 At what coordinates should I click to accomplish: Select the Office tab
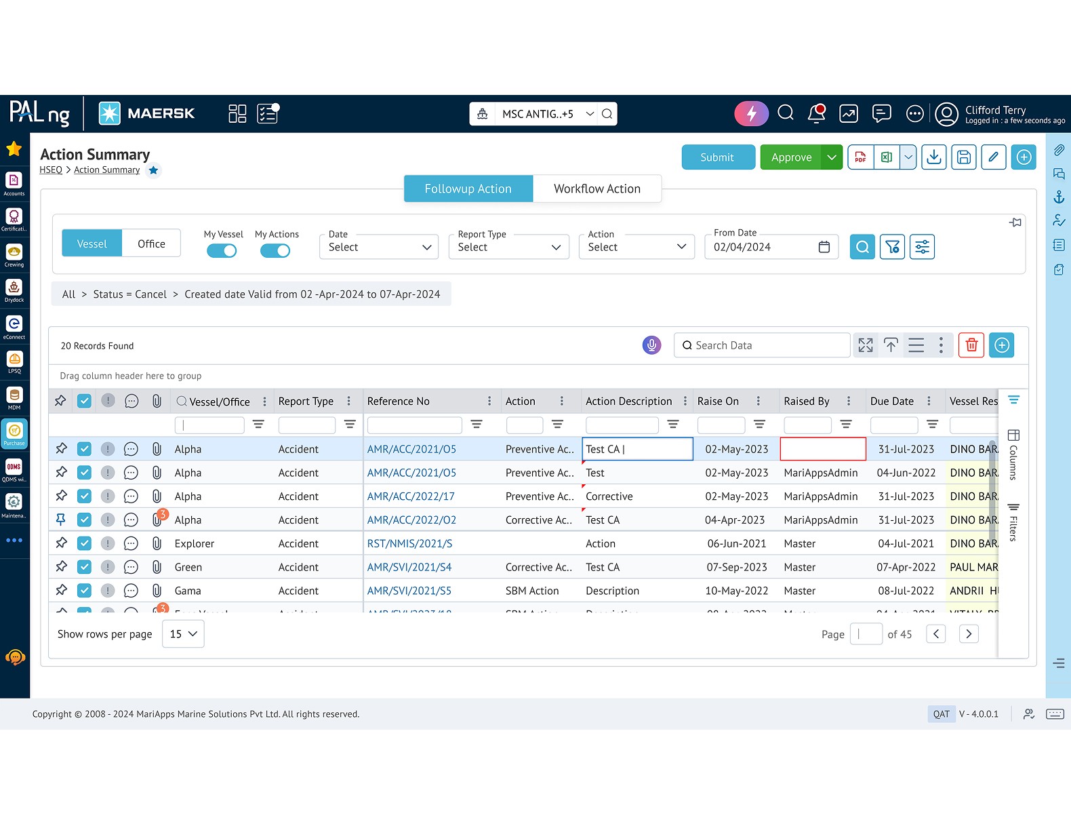tap(151, 243)
